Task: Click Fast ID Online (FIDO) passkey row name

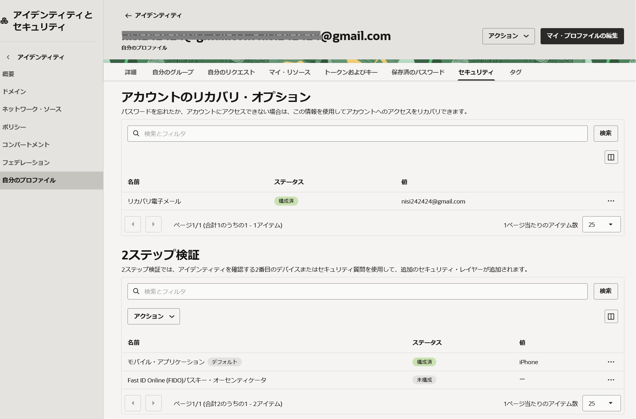Action: coord(197,380)
